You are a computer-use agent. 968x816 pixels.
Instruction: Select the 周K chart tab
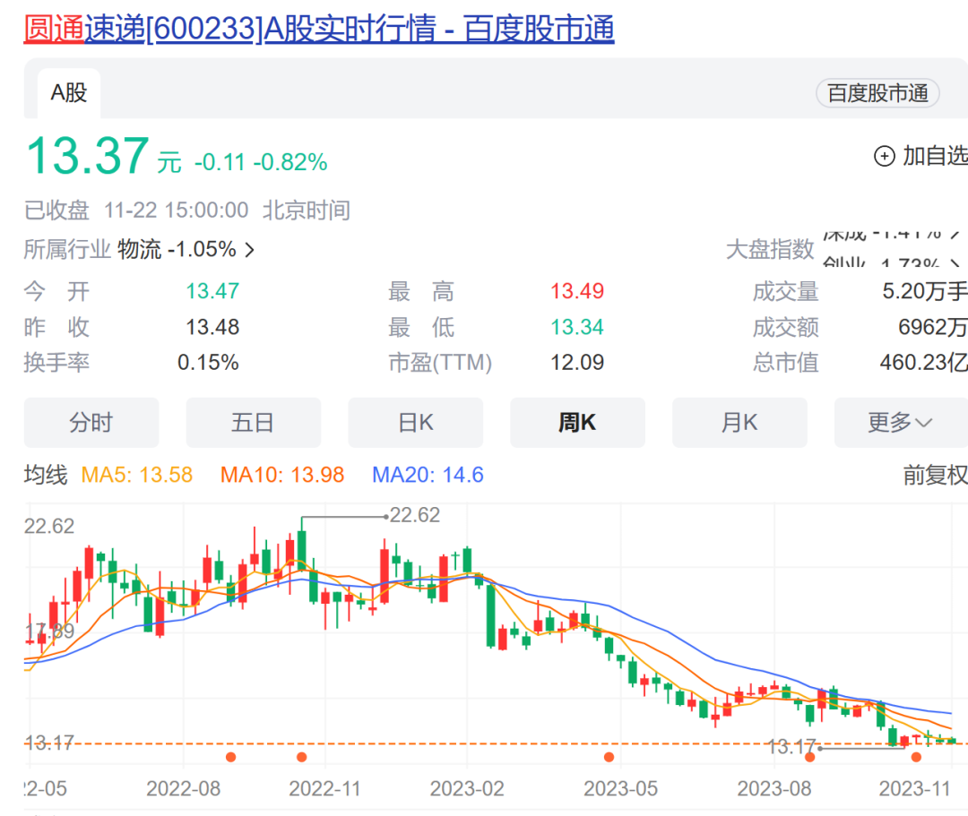[577, 423]
